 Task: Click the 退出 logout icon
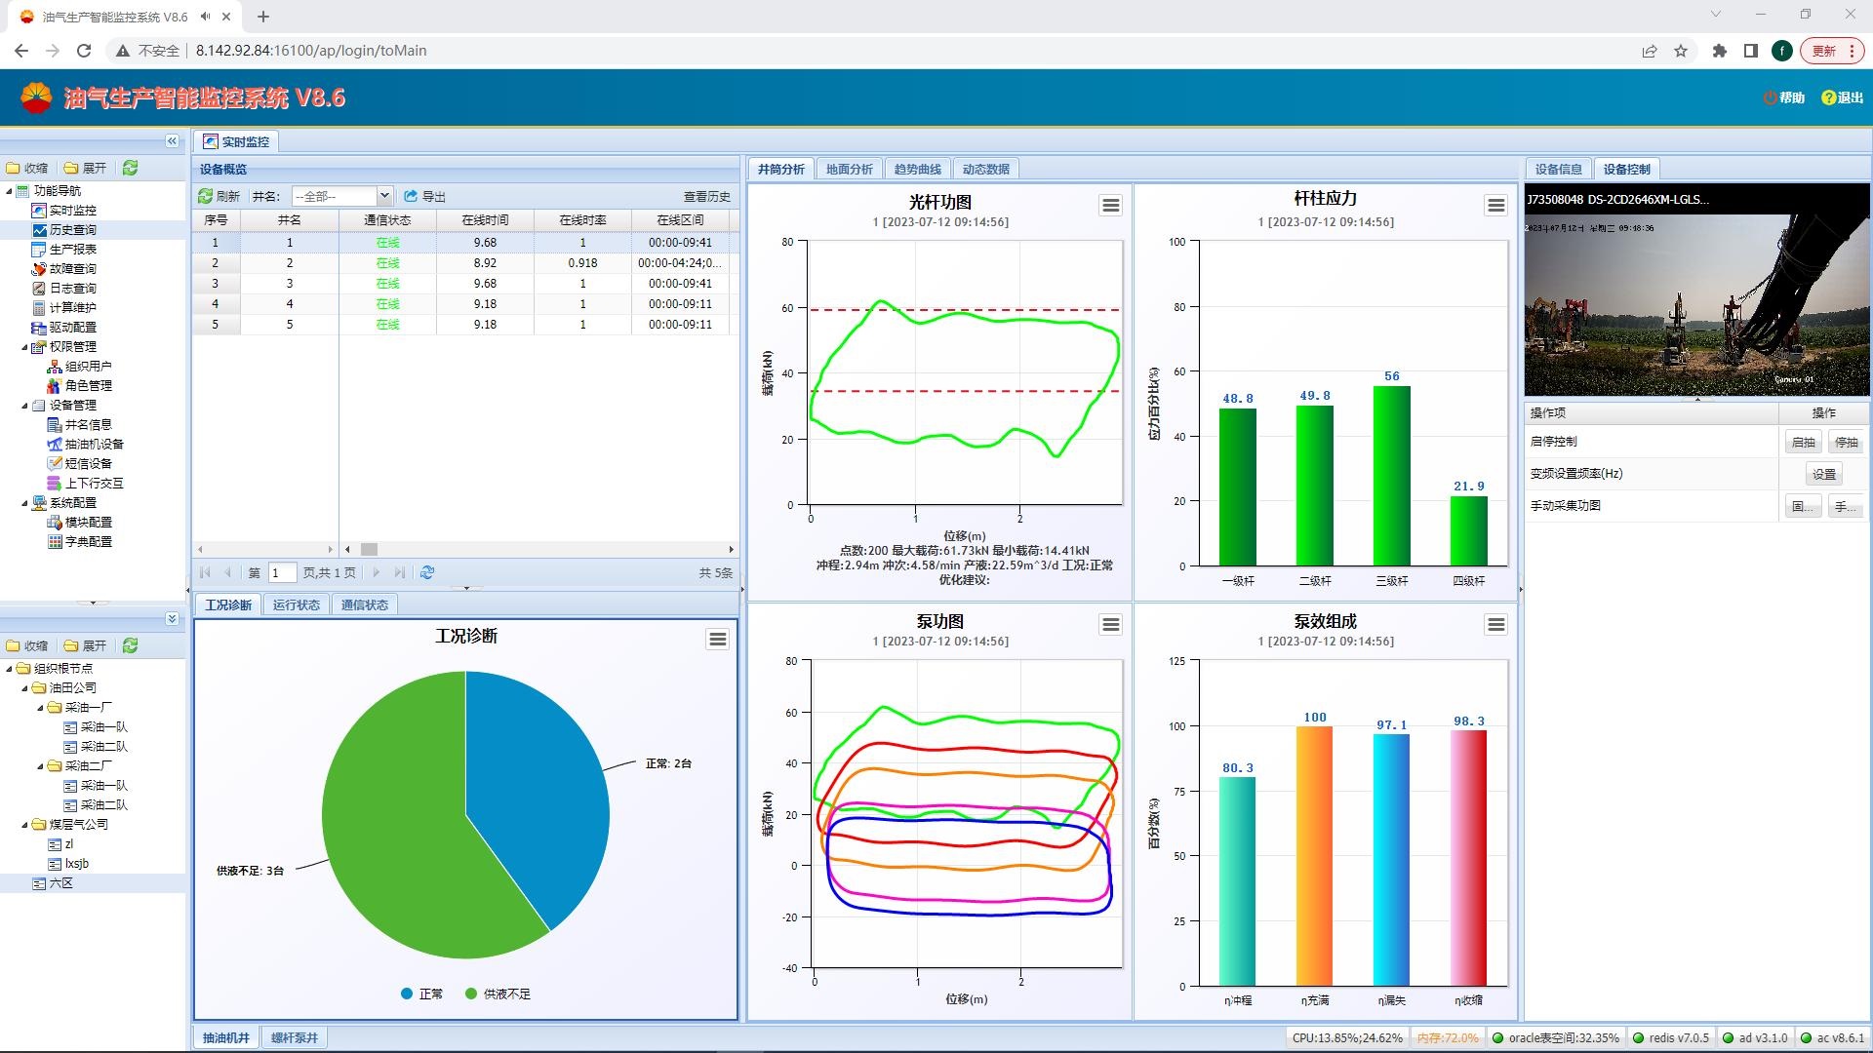click(x=1828, y=97)
